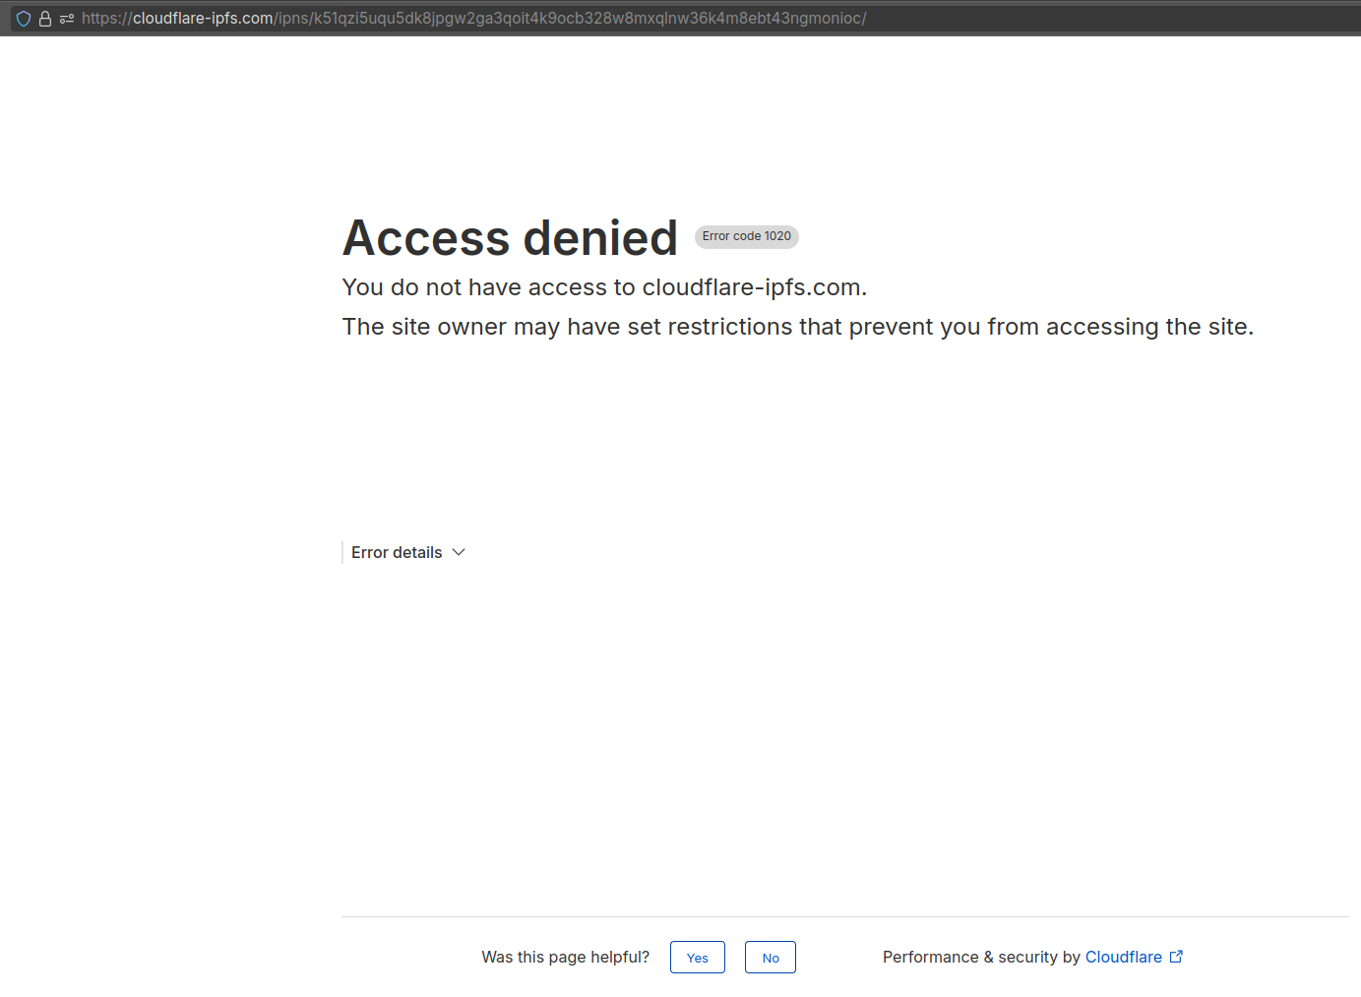Open the site permissions icon in address bar
Image resolution: width=1361 pixels, height=997 pixels.
[67, 19]
